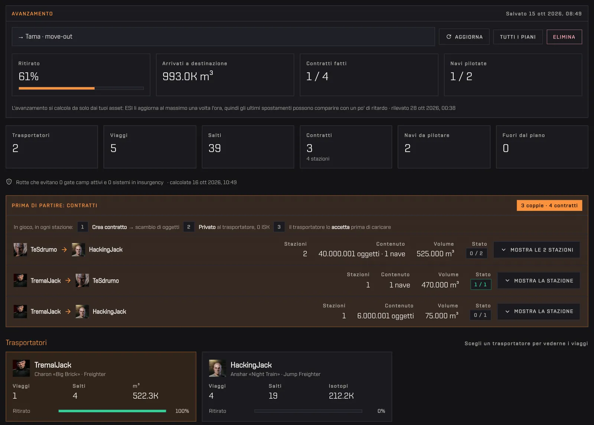Click the Contratti fatti 1 / 4 value
Viewport: 594px width, 425px height.
pyautogui.click(x=317, y=76)
